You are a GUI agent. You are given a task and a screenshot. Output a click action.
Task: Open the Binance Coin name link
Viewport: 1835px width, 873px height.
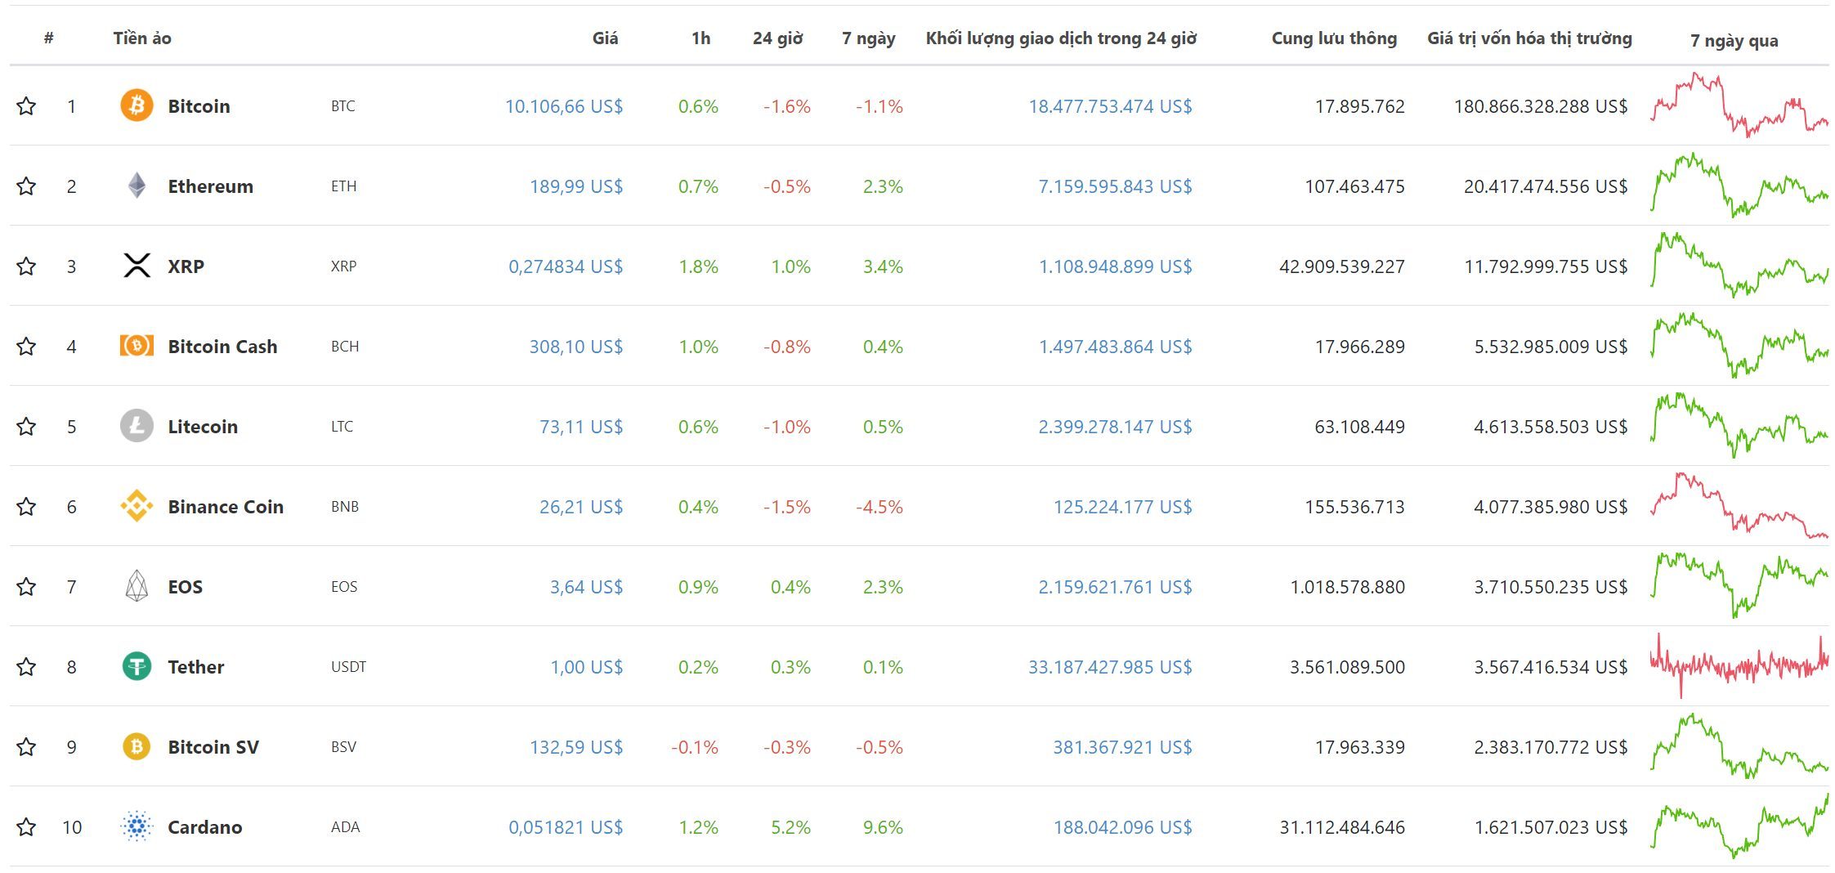pos(226,506)
